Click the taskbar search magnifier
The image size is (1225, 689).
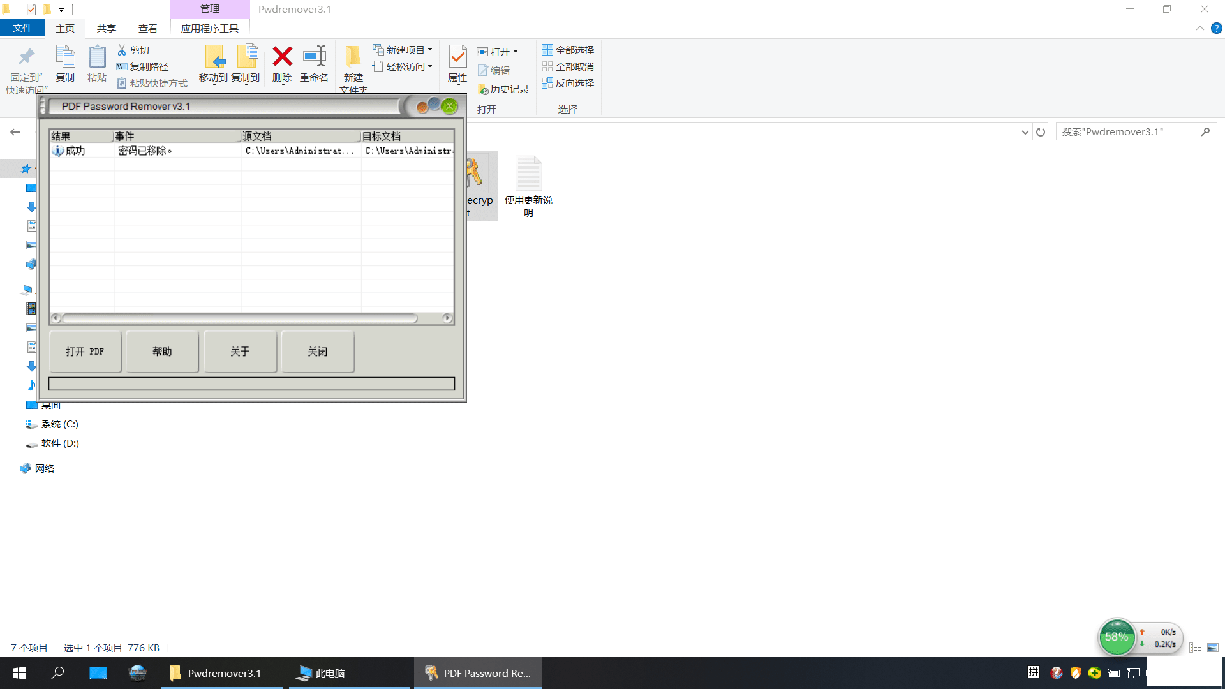point(57,673)
